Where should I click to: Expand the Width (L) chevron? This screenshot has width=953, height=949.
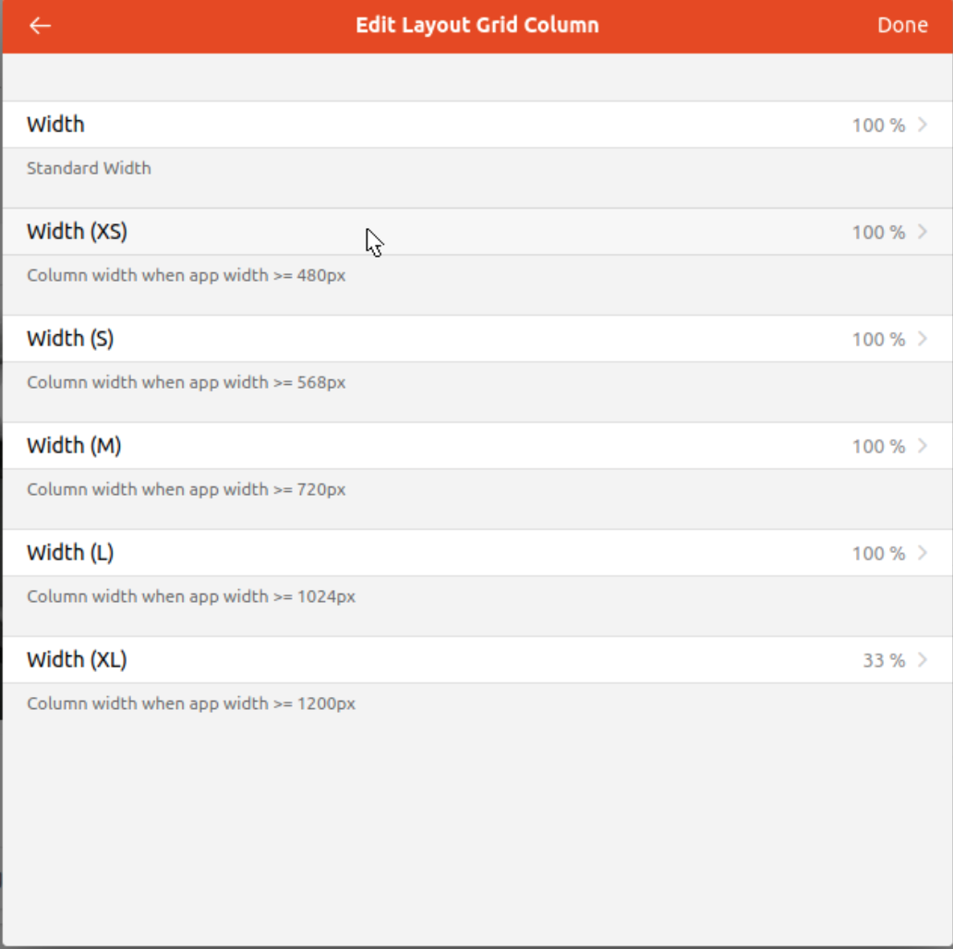pyautogui.click(x=922, y=553)
